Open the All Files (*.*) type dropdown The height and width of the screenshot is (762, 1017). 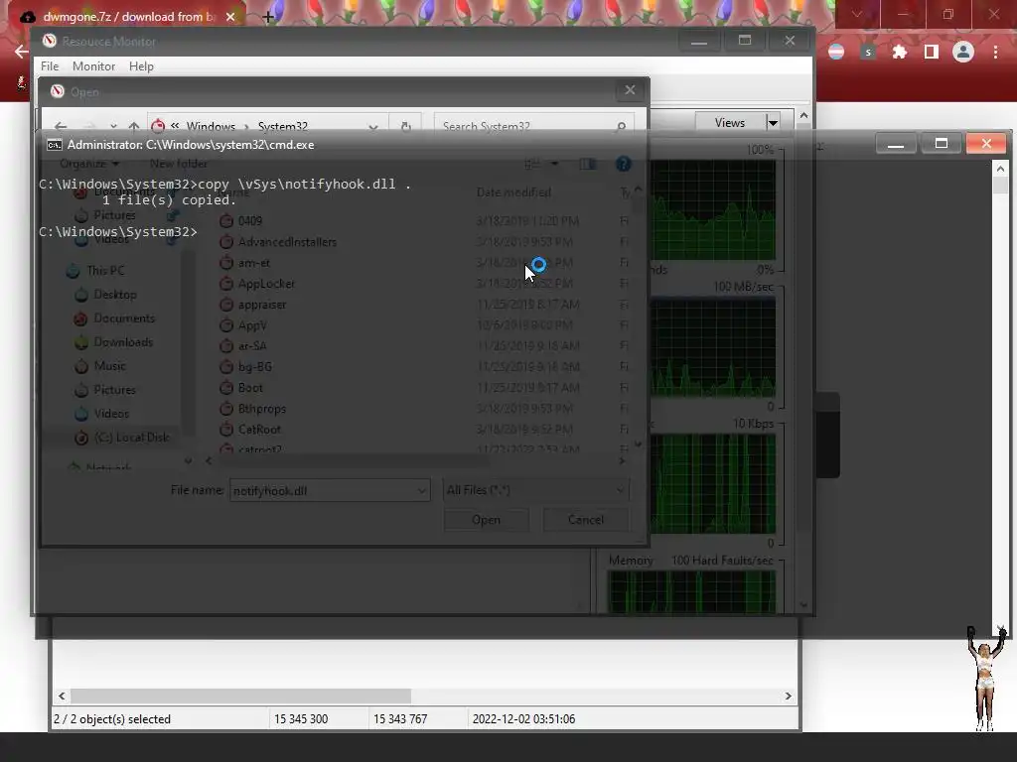535,490
